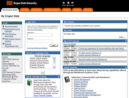Click into the Password field
129x98 pixels.
click(40, 41)
